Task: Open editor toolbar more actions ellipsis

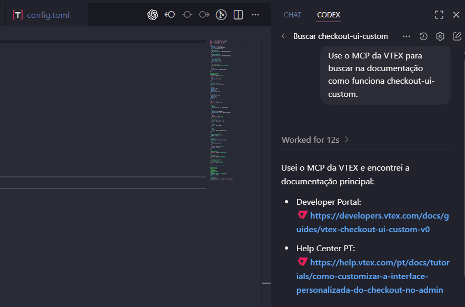Action: point(255,15)
